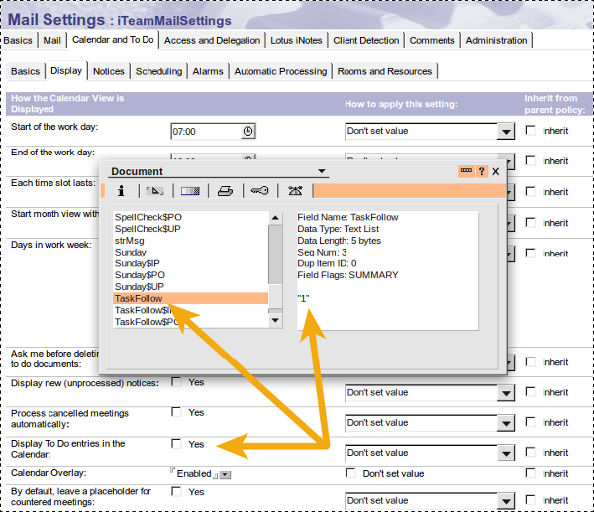Tick Inherit for countered meetings placeholder

(531, 500)
